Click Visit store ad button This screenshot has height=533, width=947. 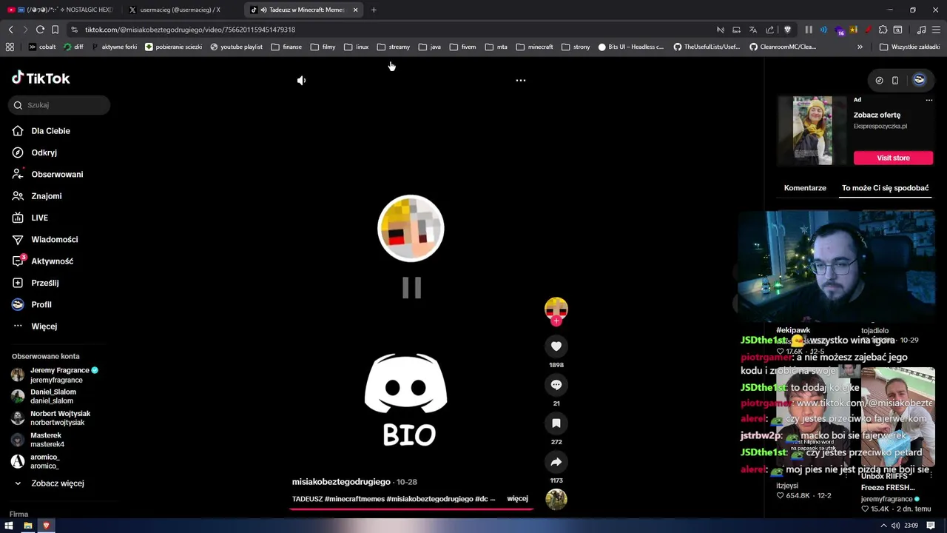(x=893, y=158)
